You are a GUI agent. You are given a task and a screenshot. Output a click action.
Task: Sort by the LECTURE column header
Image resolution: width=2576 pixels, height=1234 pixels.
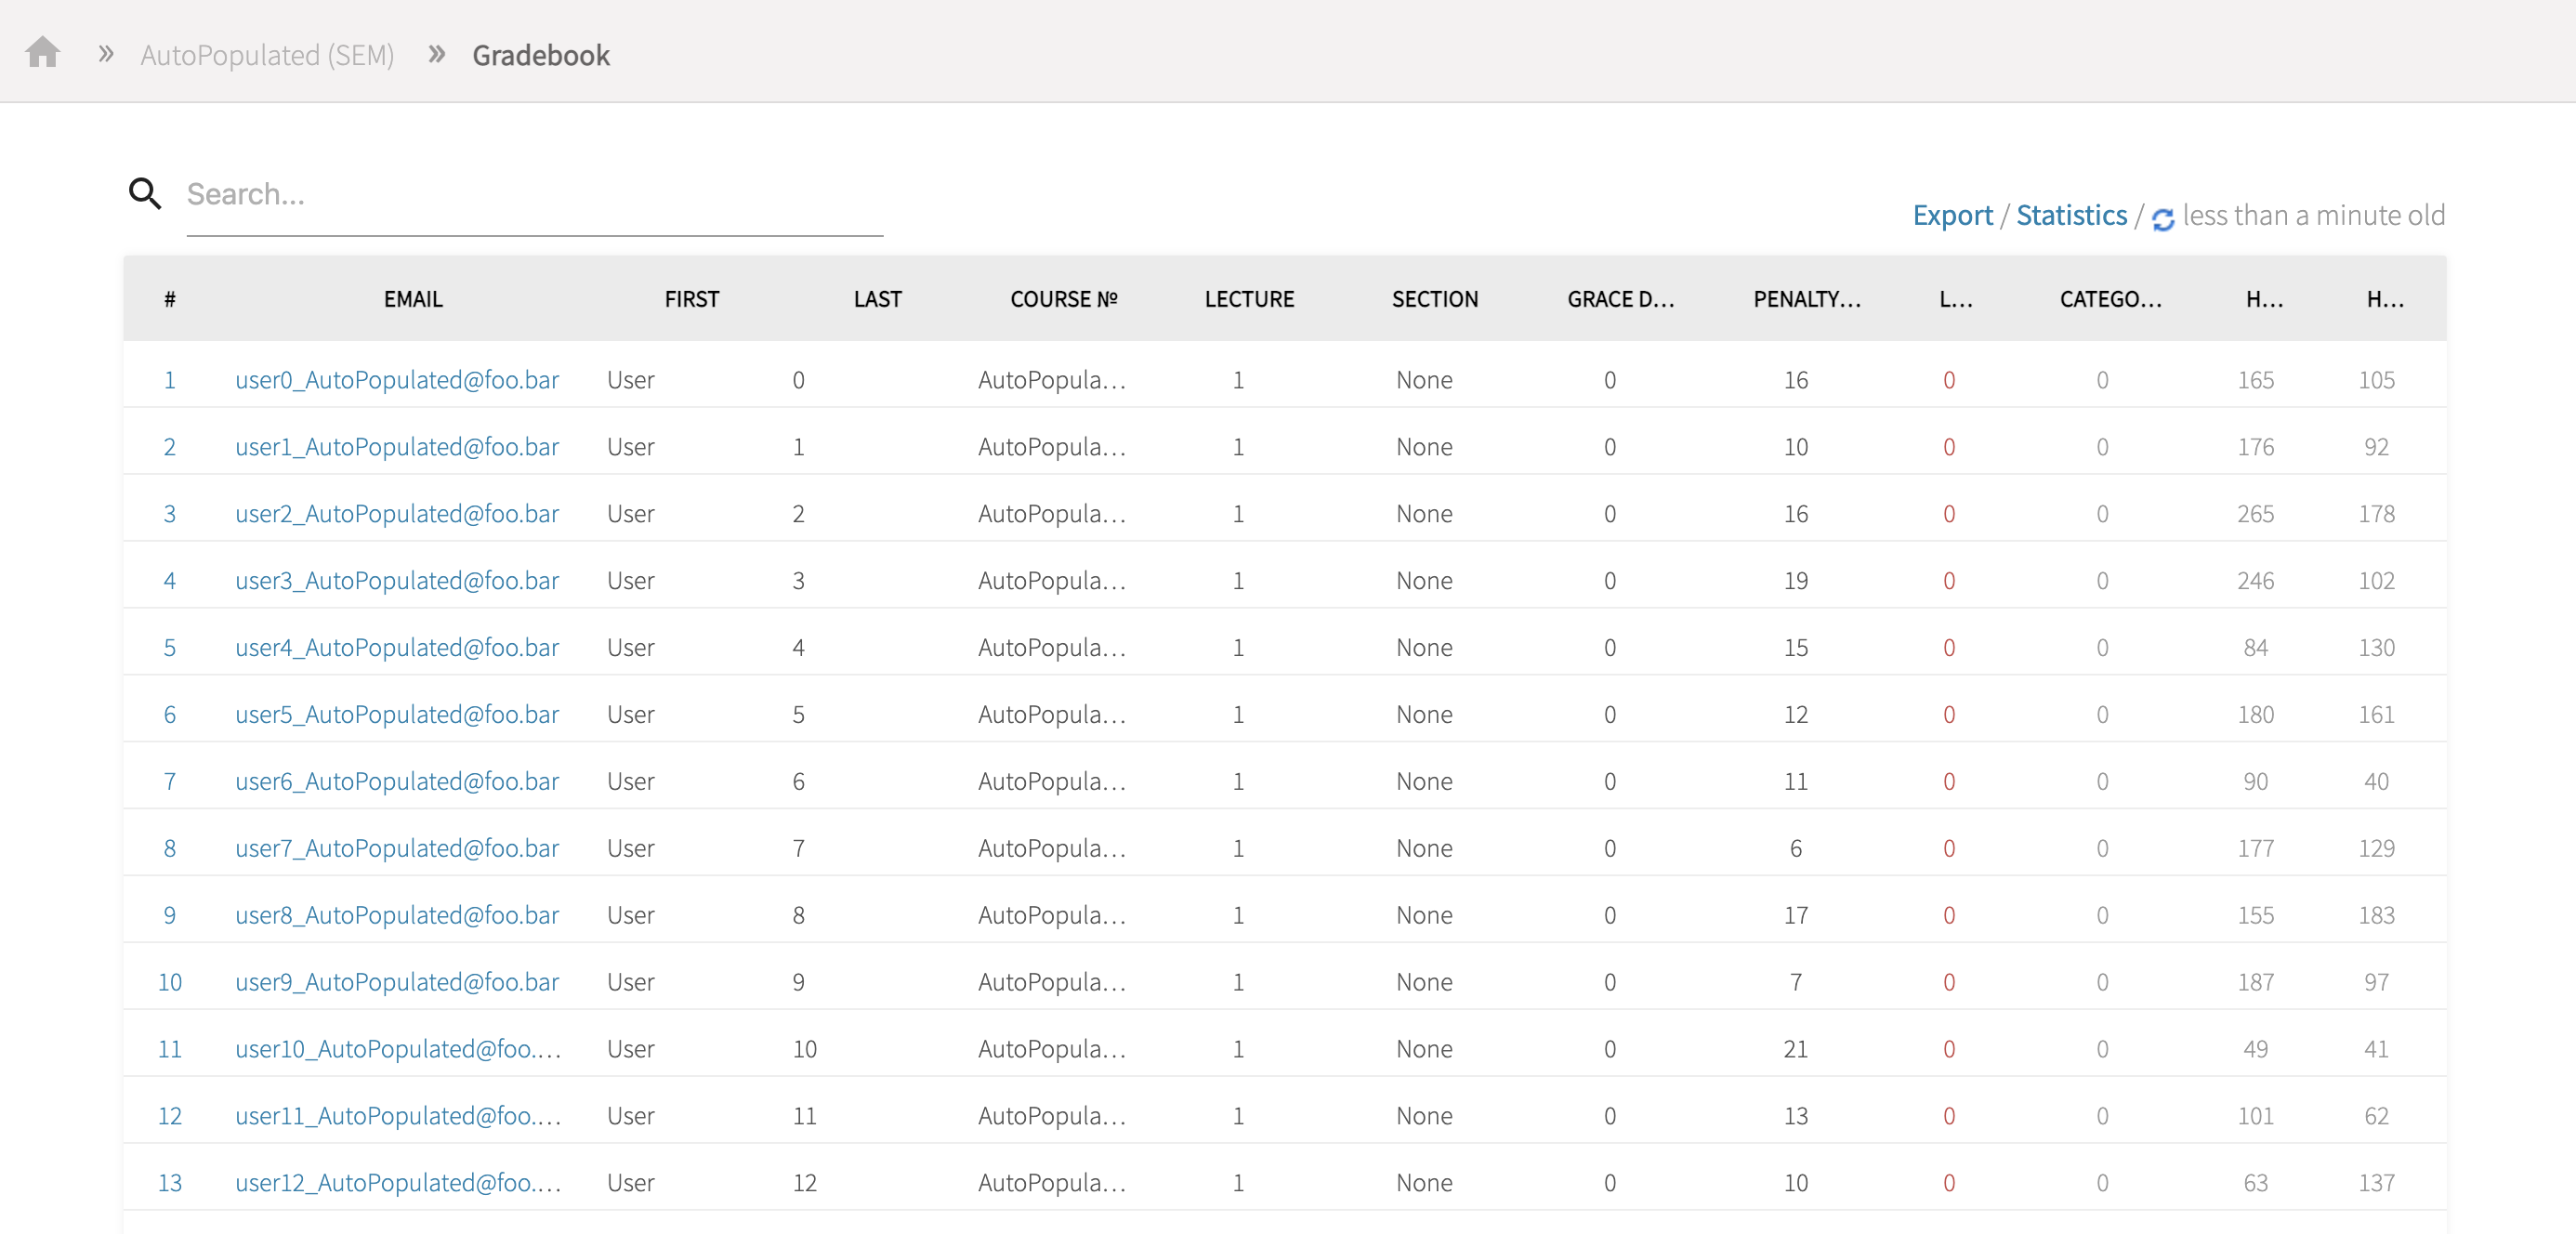pos(1249,299)
